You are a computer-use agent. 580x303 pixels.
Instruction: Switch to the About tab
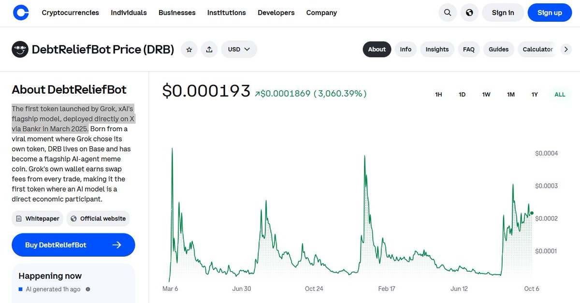point(377,49)
